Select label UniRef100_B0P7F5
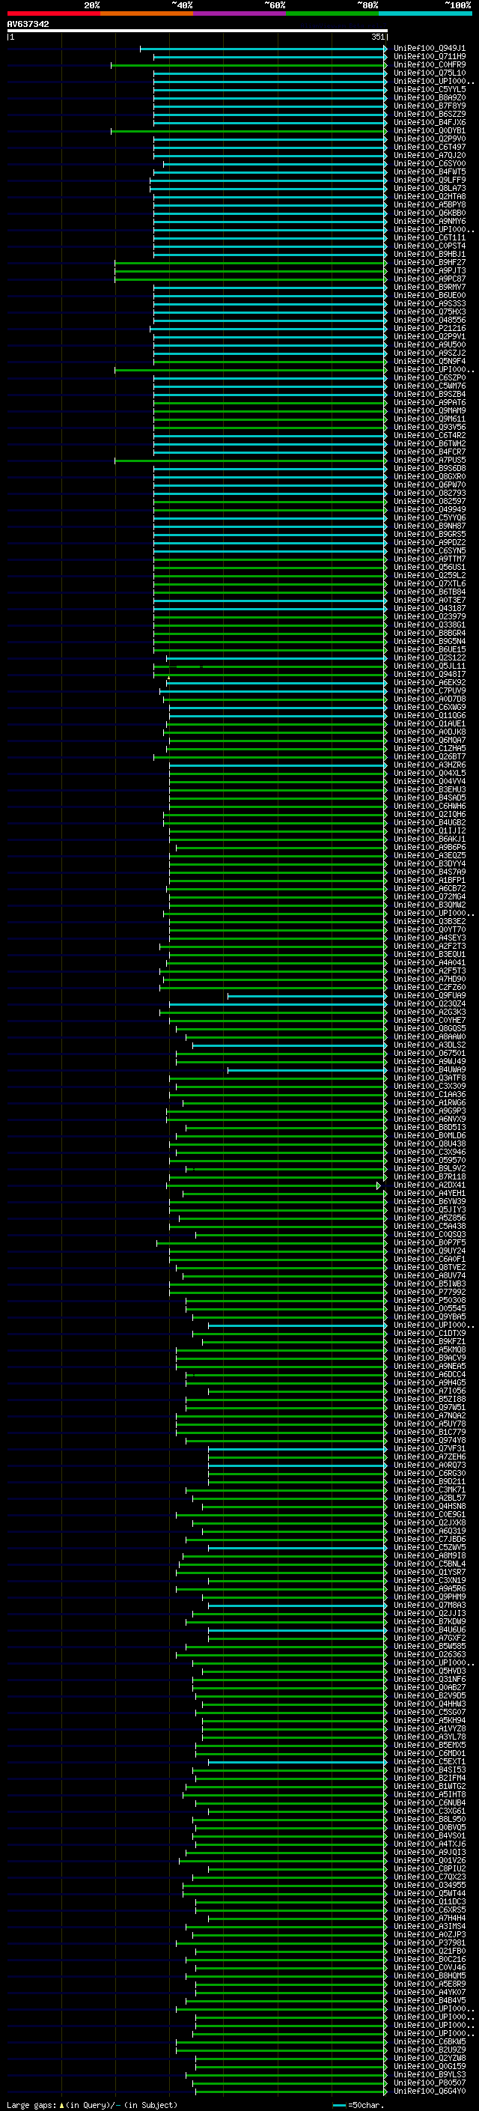The height and width of the screenshot is (2111, 479). 430,1242
